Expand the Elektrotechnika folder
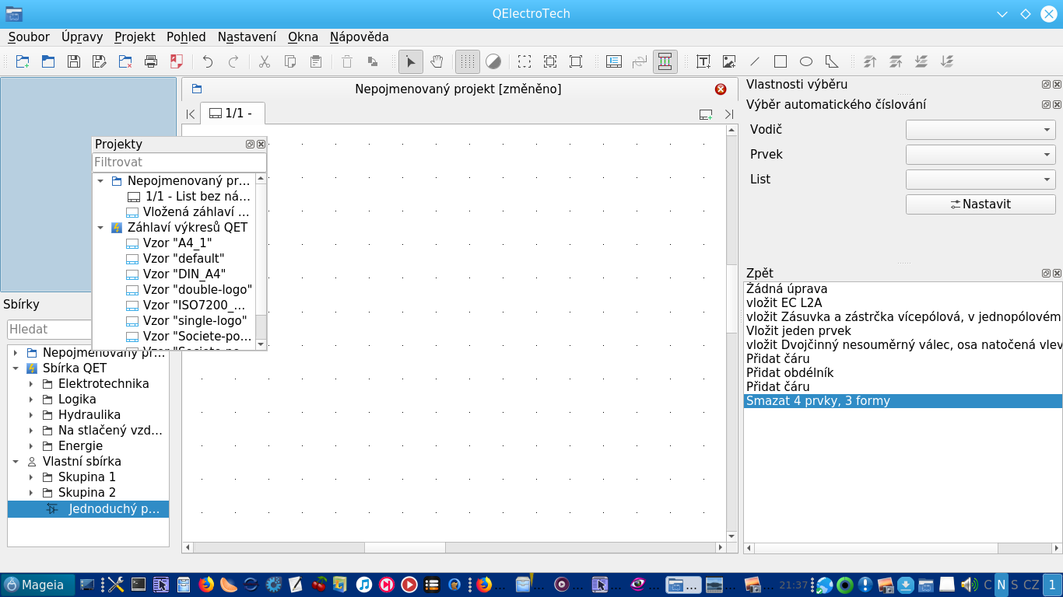 pyautogui.click(x=31, y=384)
